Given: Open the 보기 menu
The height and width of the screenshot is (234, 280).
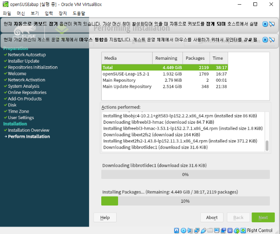Looking at the screenshot, I should coord(35,13).
